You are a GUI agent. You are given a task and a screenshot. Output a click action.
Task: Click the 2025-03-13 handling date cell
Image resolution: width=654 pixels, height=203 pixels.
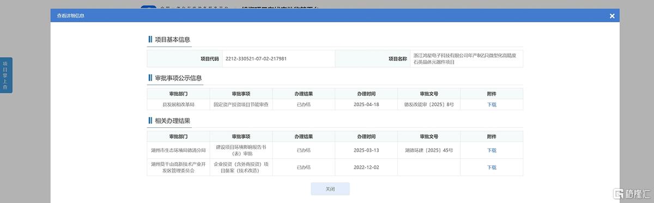pos(366,150)
